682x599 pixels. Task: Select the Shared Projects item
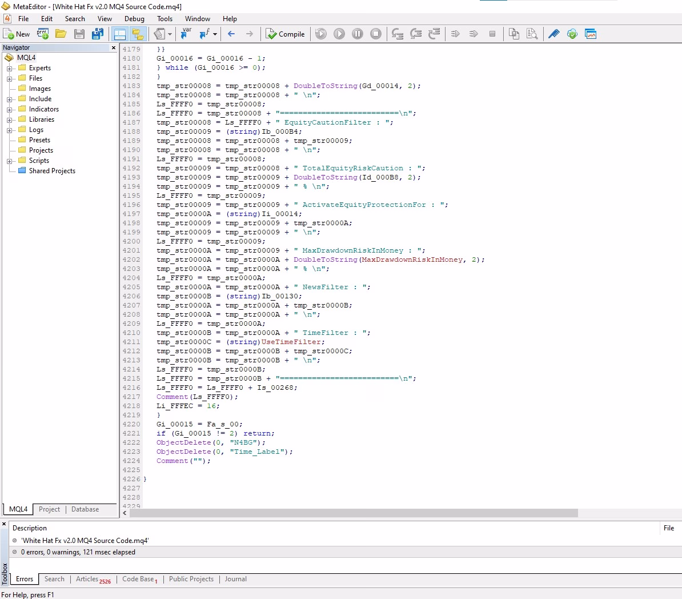pyautogui.click(x=52, y=171)
